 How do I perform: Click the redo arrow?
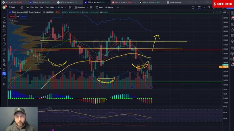pyautogui.click(x=122, y=7)
